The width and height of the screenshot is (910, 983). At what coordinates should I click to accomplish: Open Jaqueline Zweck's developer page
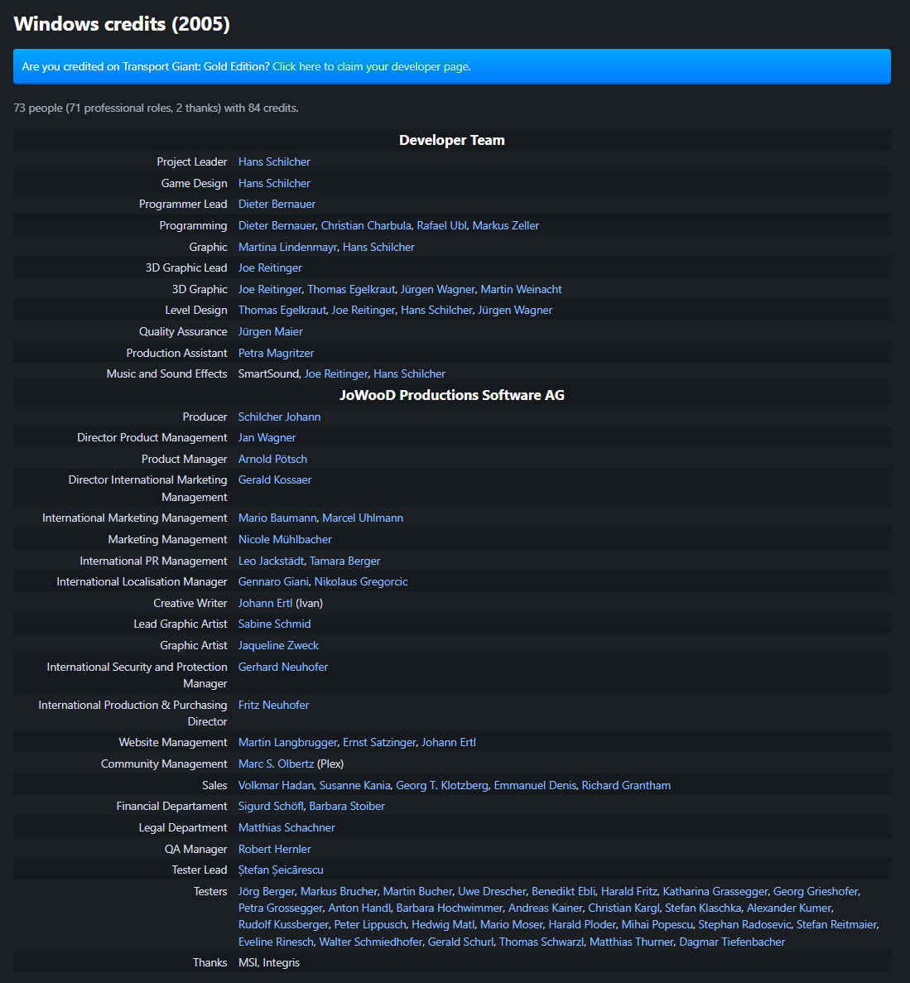pyautogui.click(x=278, y=645)
